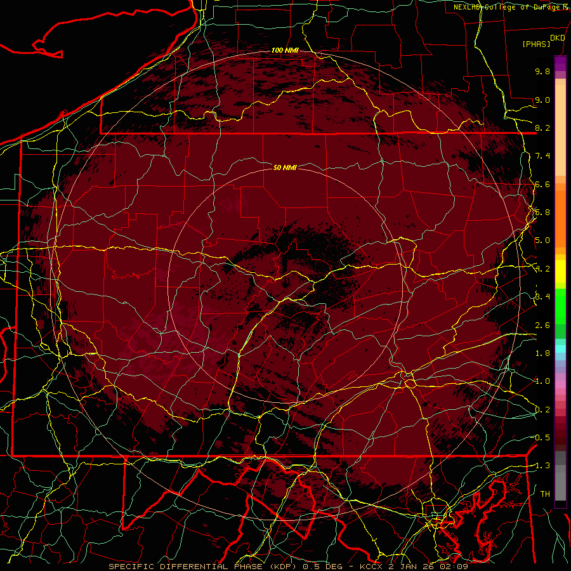Pick the yellow segment of the color bar
This screenshot has width=571, height=571.
pyautogui.click(x=560, y=272)
